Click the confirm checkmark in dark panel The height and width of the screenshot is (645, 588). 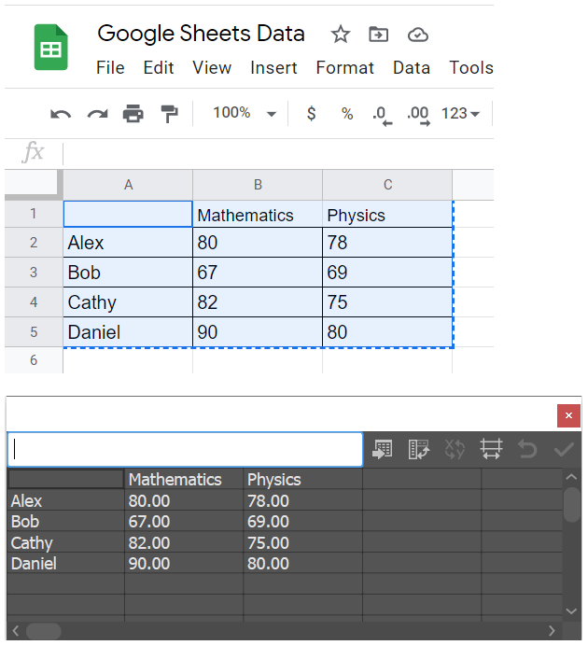[564, 449]
